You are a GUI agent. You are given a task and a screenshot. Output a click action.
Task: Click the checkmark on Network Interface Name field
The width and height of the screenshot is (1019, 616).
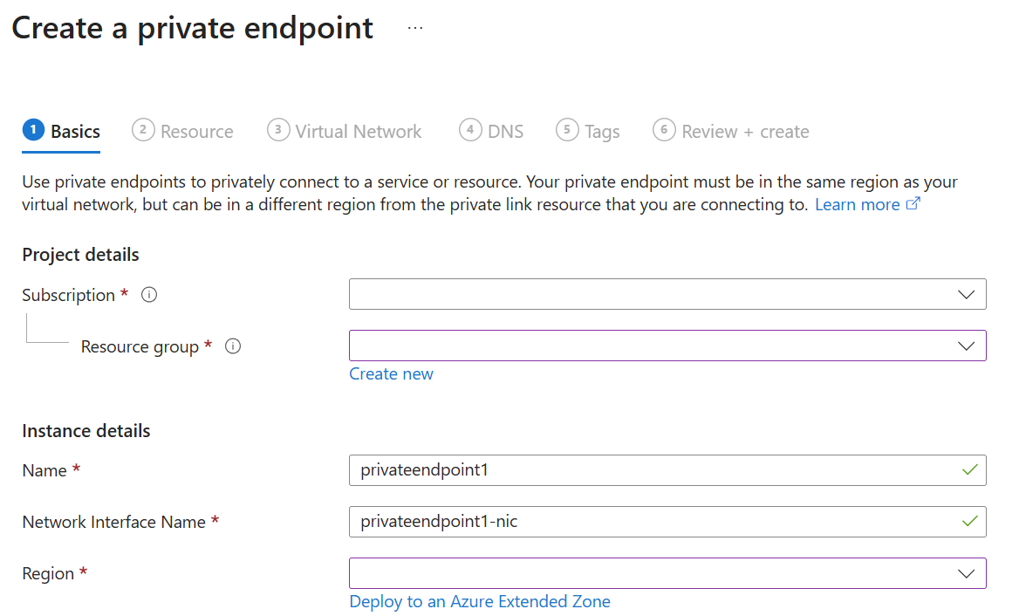[x=971, y=522]
